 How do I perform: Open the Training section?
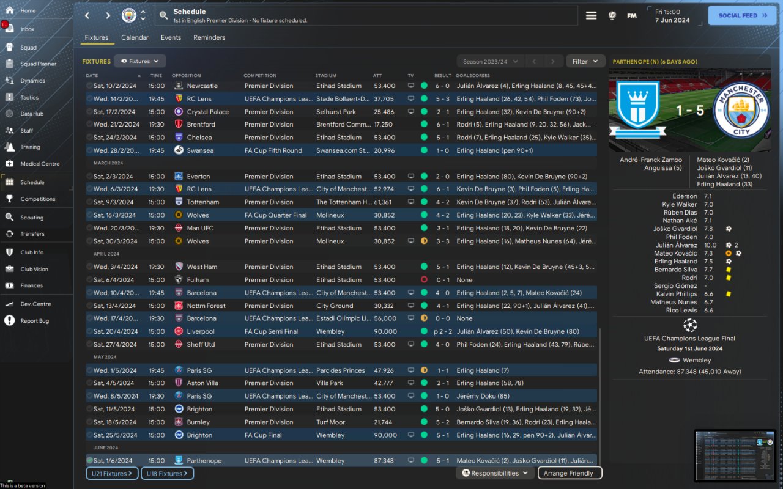click(x=30, y=147)
